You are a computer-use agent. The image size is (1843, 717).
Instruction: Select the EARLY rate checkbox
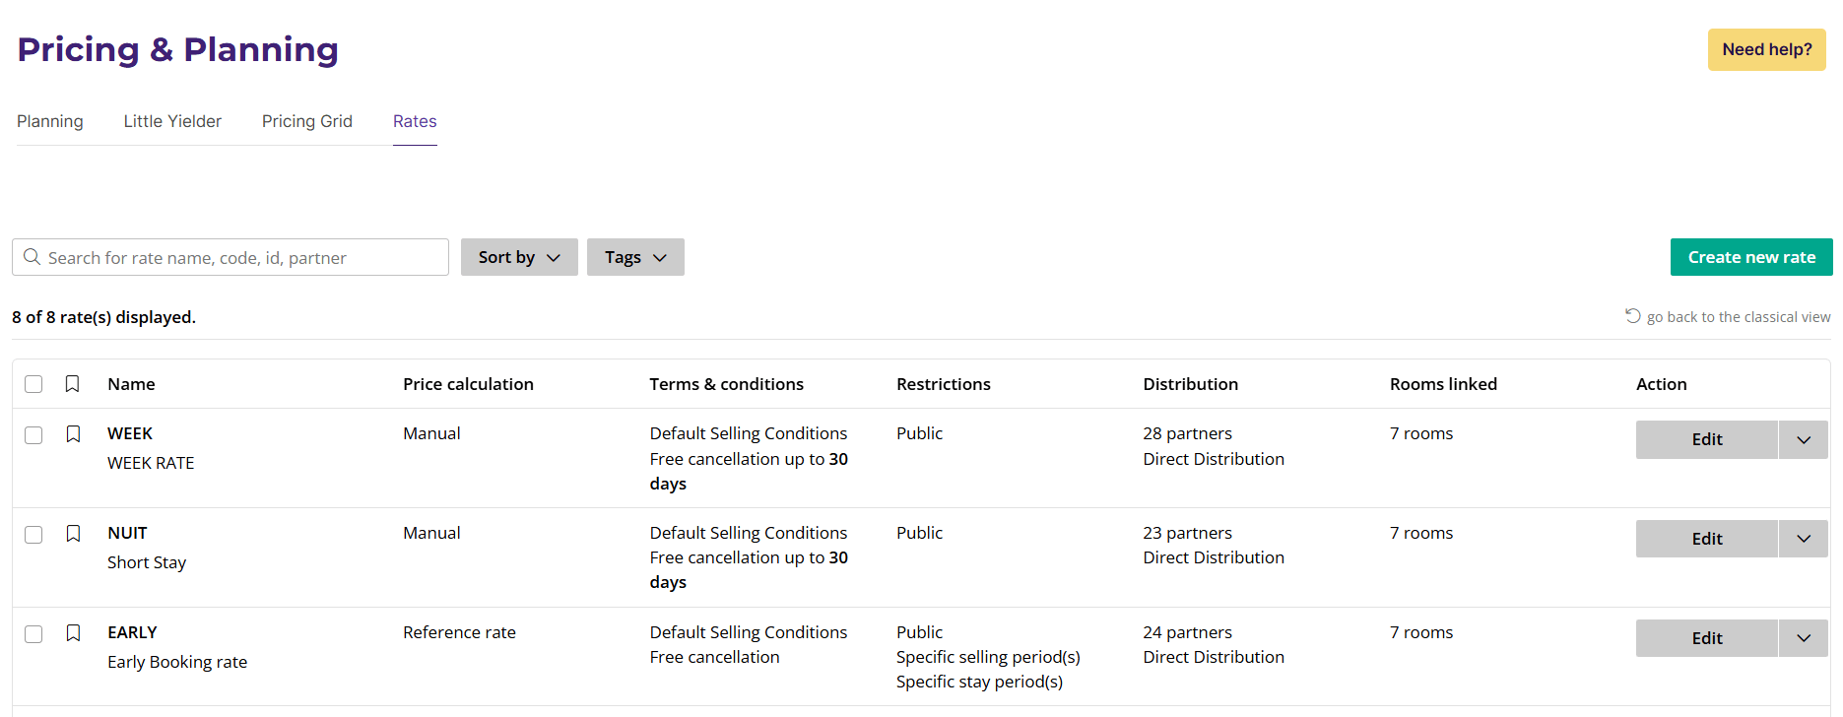33,634
